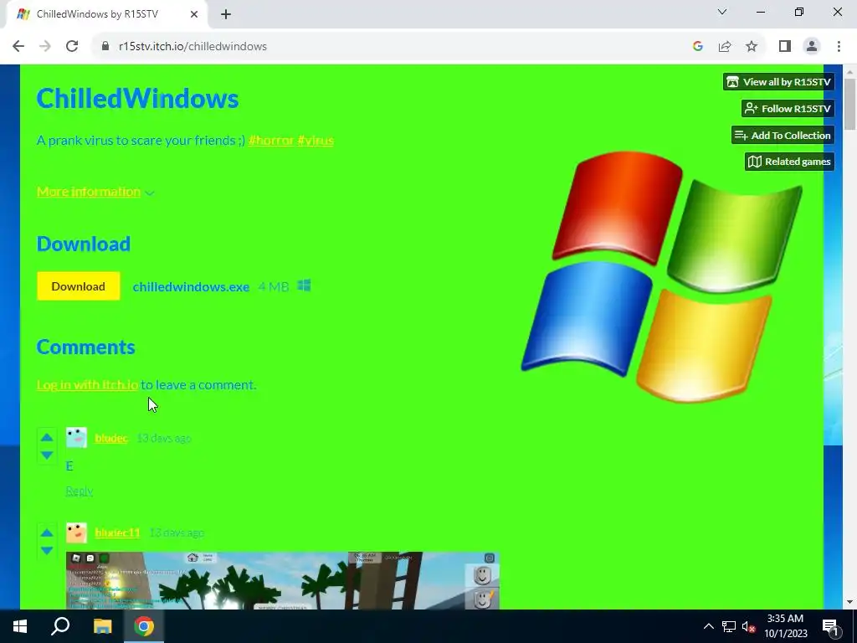Open bludec11's profile link
Viewport: 857px width, 643px height.
point(117,532)
